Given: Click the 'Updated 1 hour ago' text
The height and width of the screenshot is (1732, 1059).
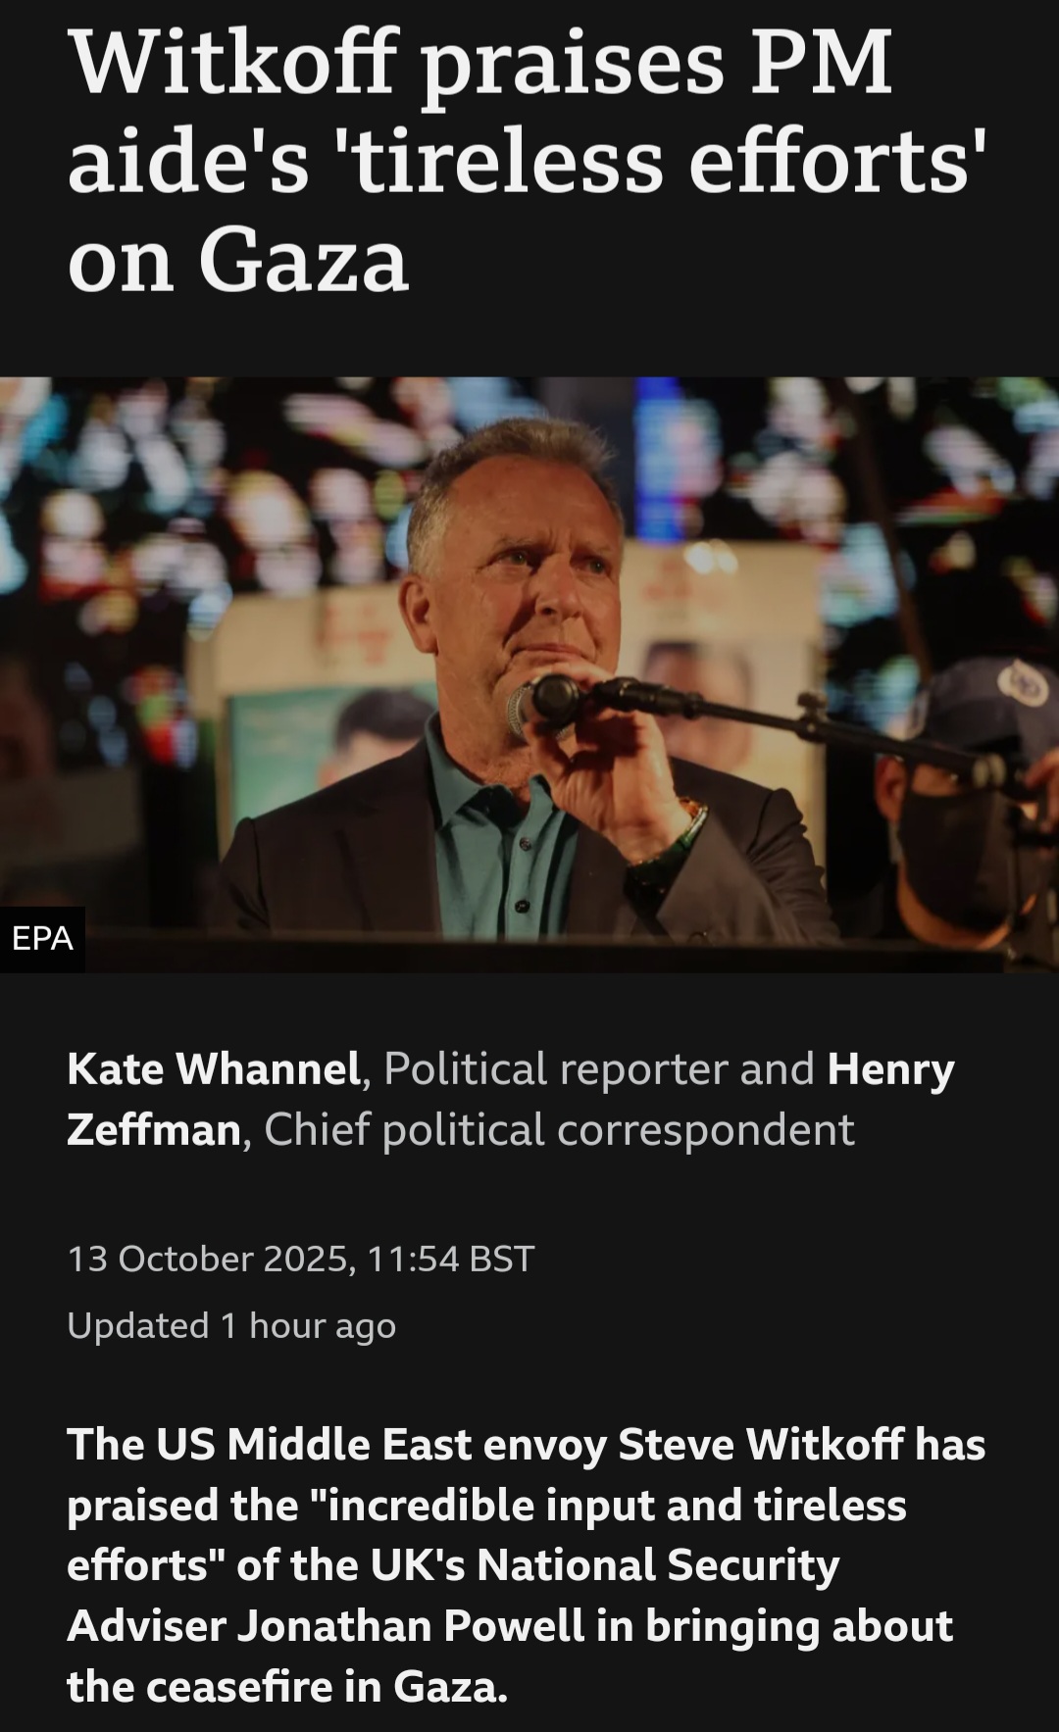Looking at the screenshot, I should tap(231, 1326).
